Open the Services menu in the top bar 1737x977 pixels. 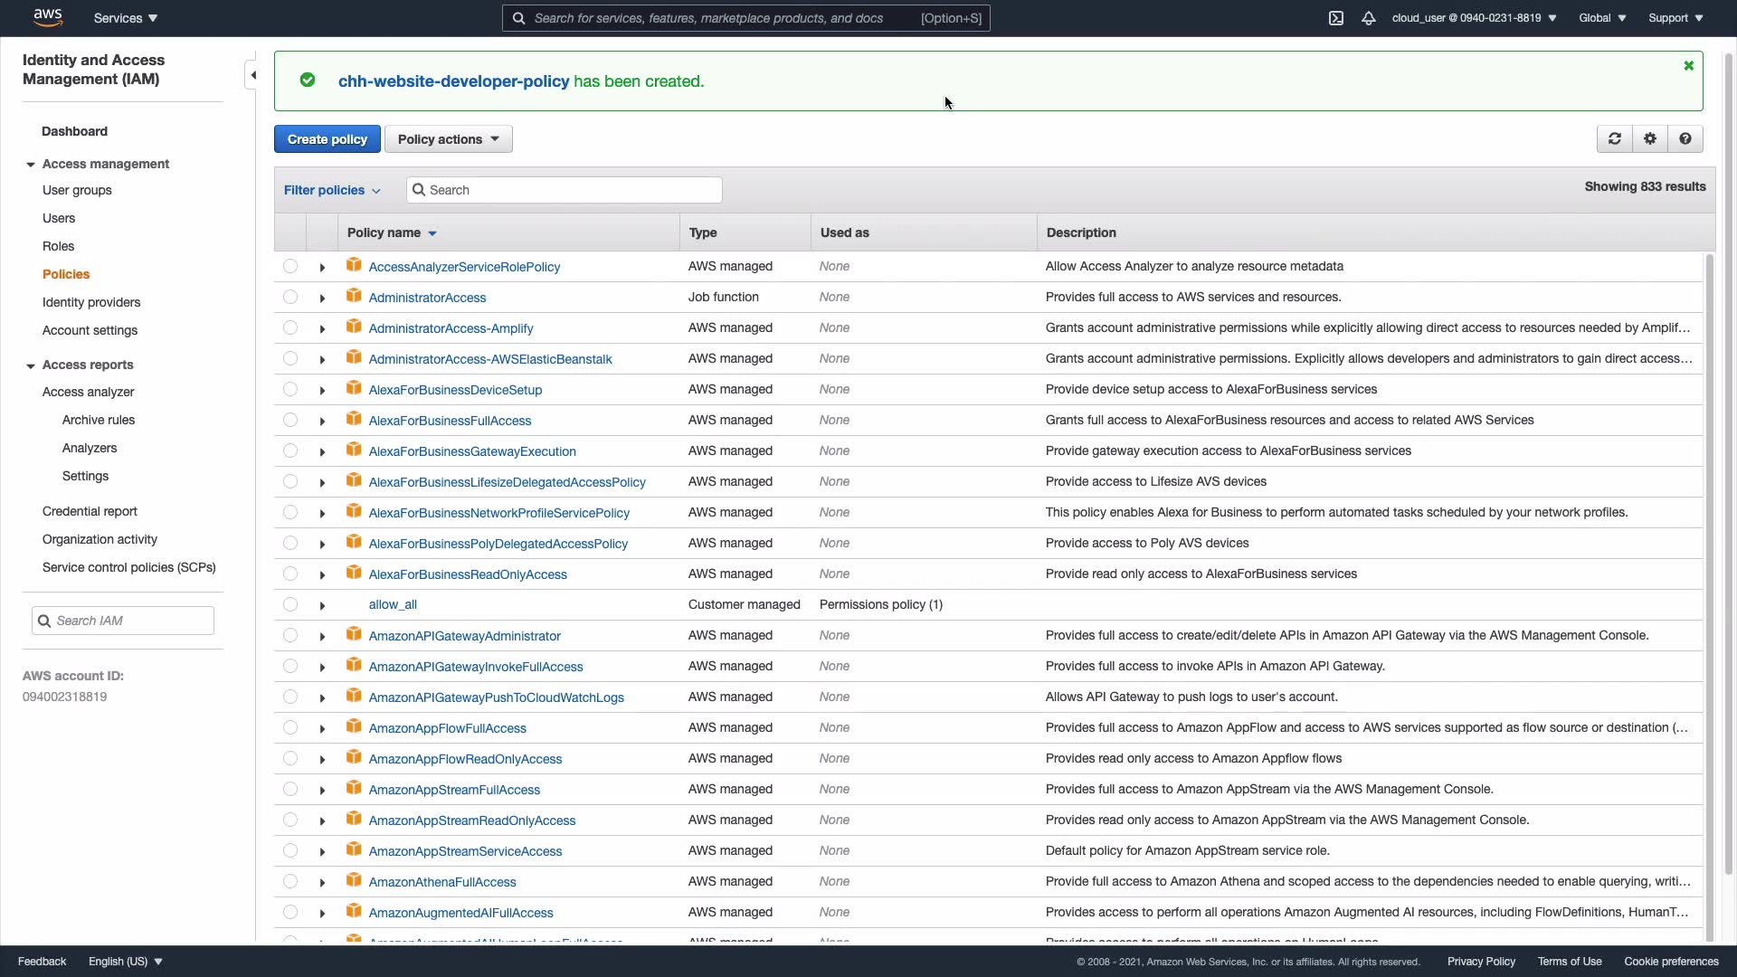click(126, 18)
